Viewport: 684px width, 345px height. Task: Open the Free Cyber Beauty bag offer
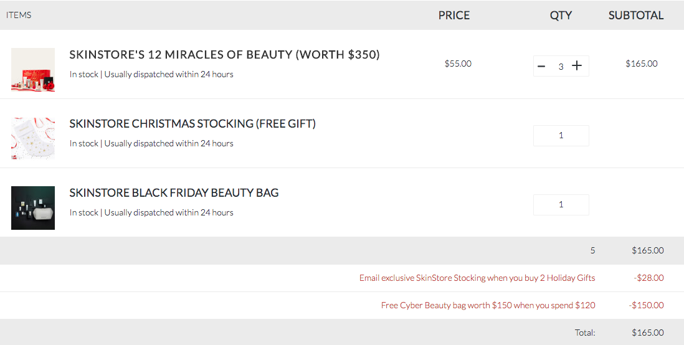(x=488, y=305)
